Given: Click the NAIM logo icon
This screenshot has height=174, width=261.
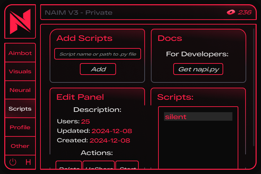Looking at the screenshot, I should [20, 22].
